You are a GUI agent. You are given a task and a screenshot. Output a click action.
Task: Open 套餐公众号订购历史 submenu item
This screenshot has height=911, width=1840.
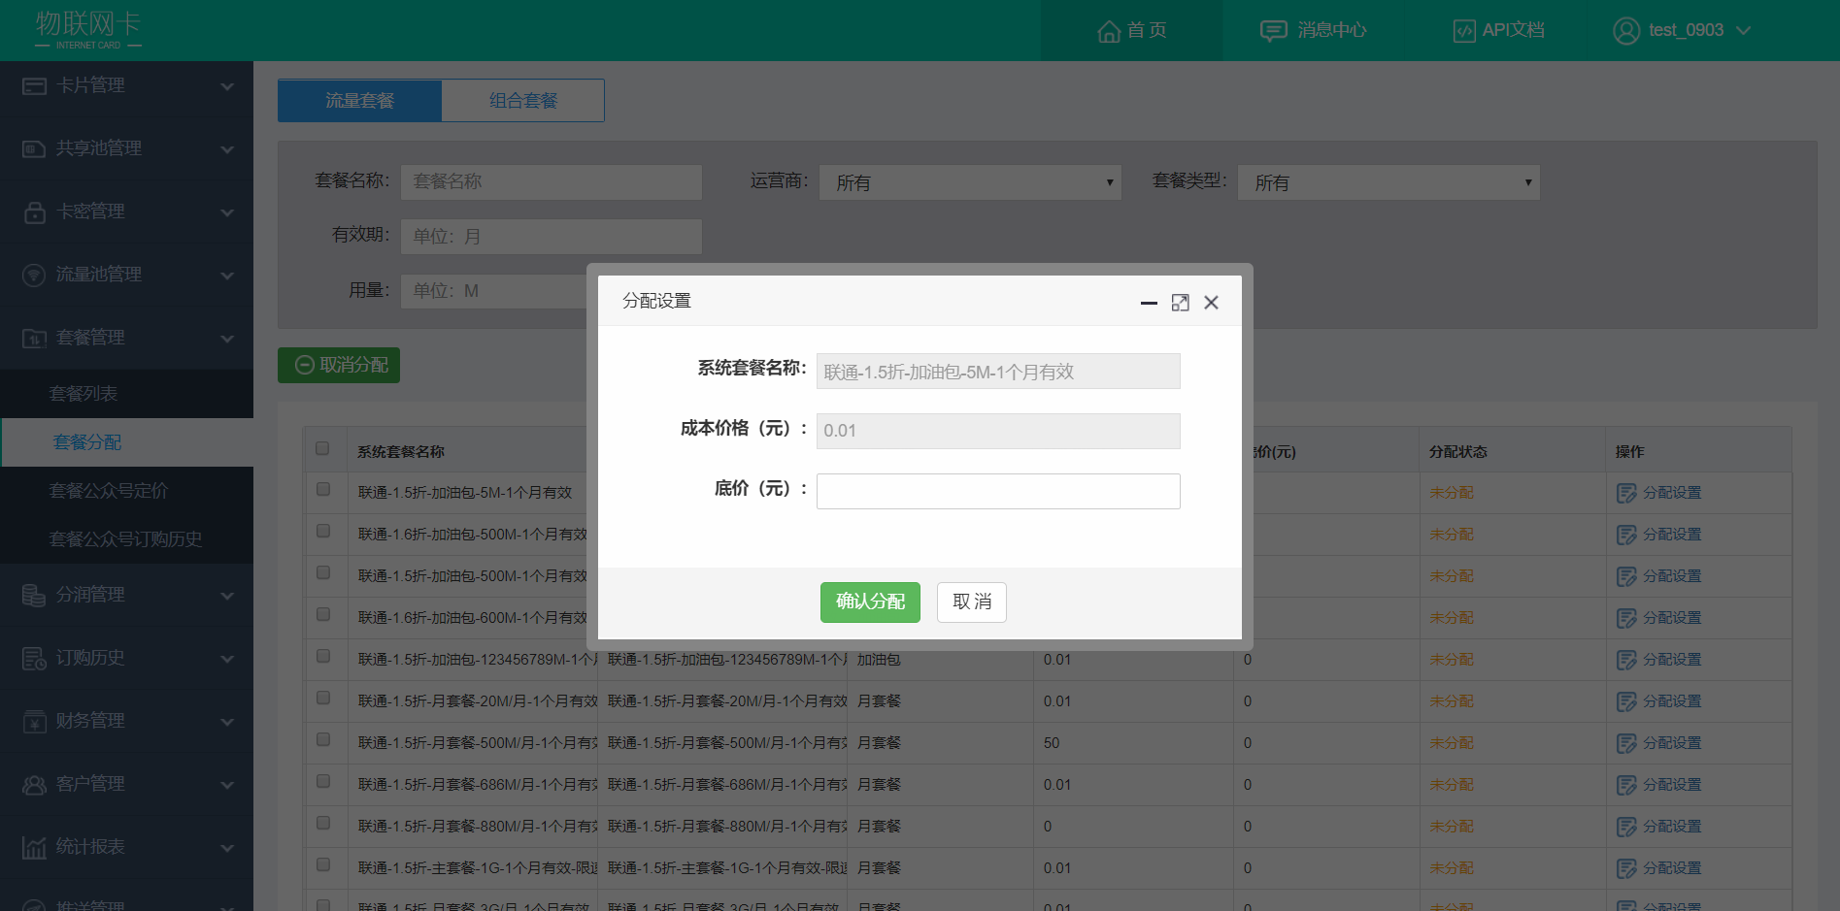click(126, 539)
